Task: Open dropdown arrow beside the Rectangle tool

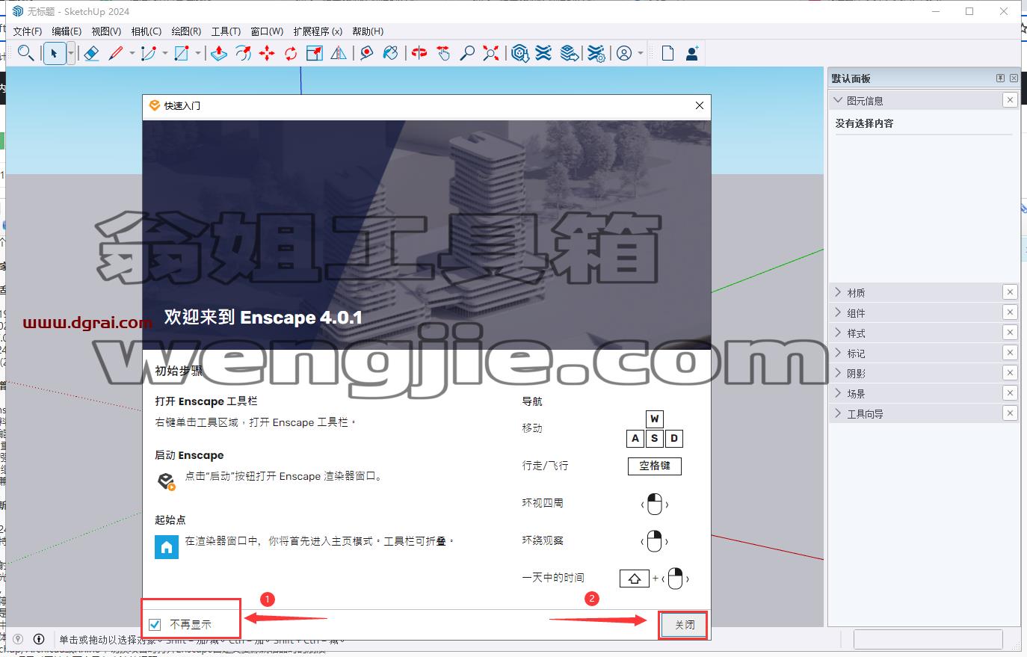Action: point(198,53)
